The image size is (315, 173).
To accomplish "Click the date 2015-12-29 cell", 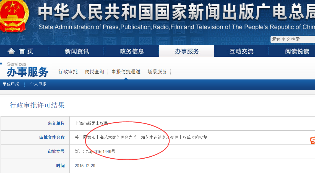I will click(x=85, y=166).
